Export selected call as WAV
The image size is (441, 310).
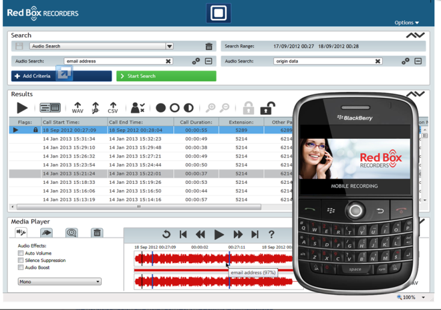[78, 108]
